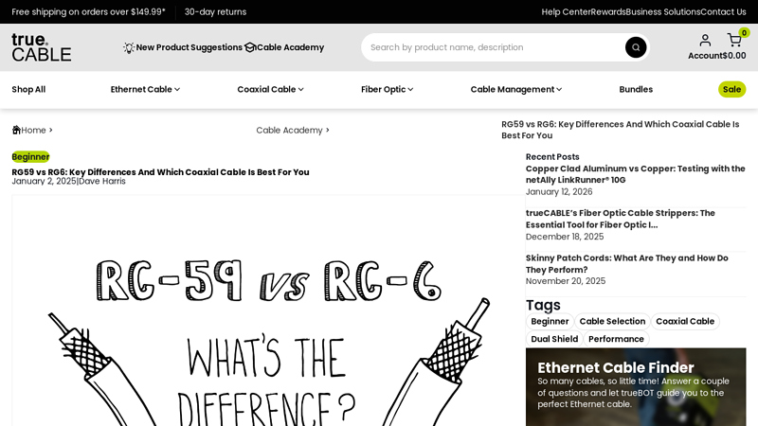
Task: Open the Business Solutions link
Action: [662, 12]
